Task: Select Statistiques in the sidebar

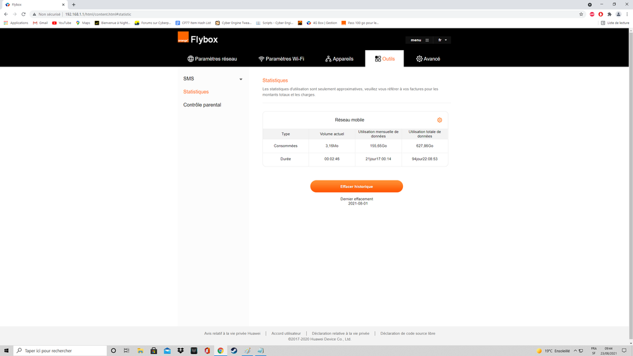Action: pos(196,92)
